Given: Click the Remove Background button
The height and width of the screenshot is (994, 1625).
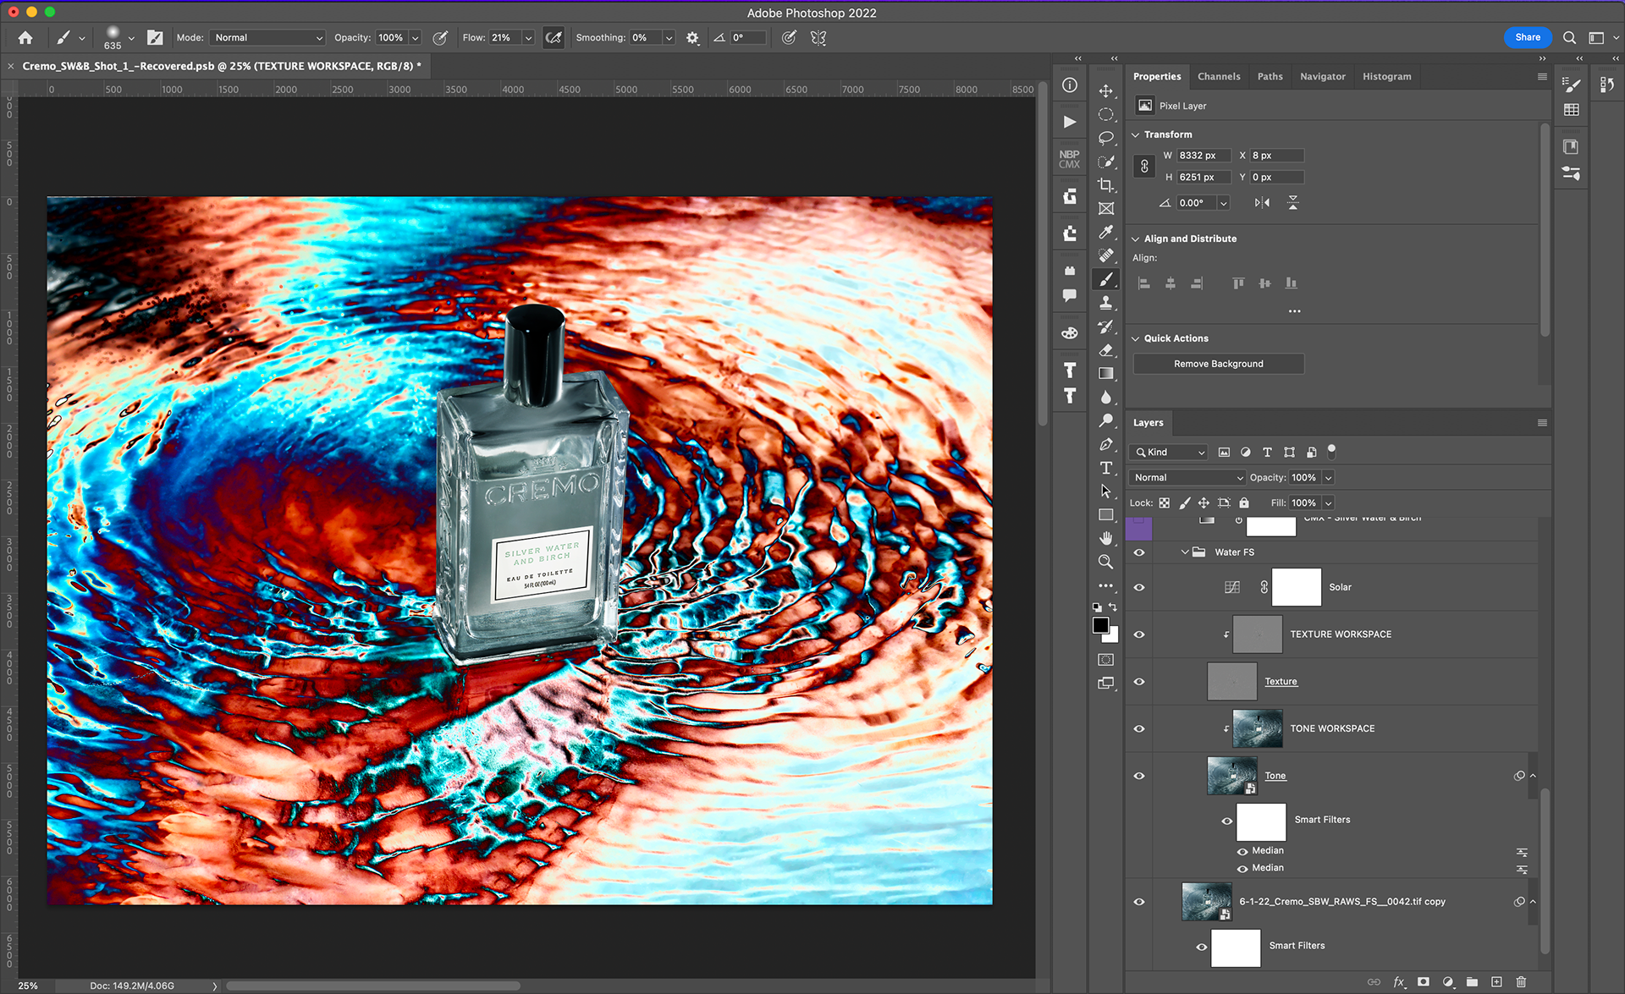Looking at the screenshot, I should pyautogui.click(x=1218, y=364).
